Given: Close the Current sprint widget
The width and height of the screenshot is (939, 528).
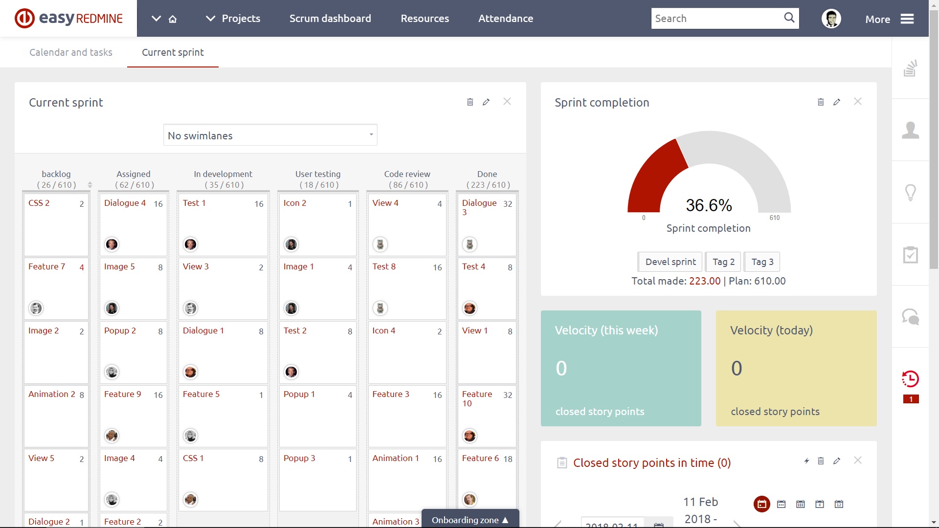Looking at the screenshot, I should (x=507, y=101).
